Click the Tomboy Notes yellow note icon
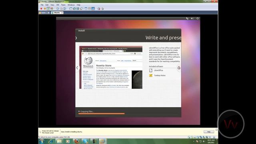This screenshot has height=144, width=256. 151,76
